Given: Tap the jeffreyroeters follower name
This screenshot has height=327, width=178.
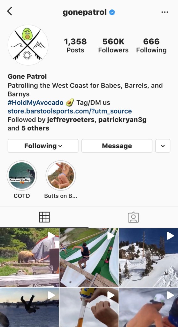Looking at the screenshot, I should pyautogui.click(x=71, y=120).
